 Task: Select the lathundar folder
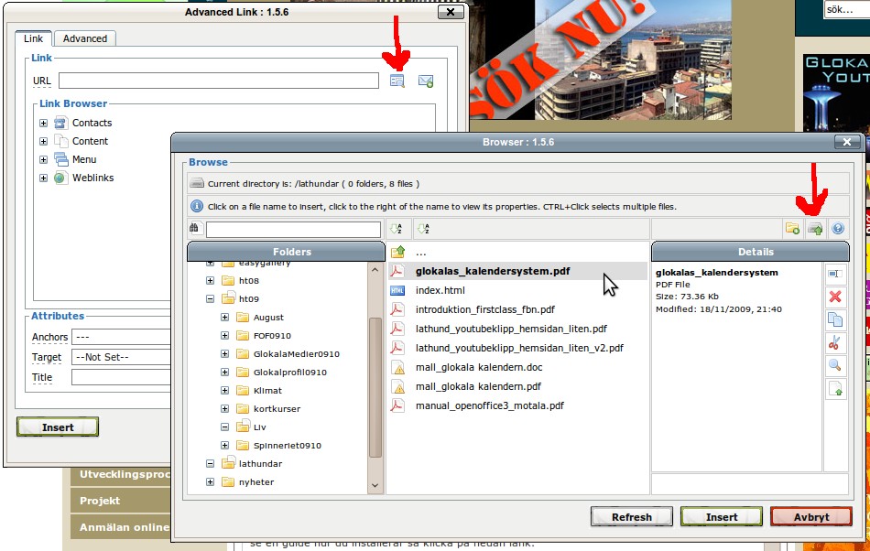260,463
